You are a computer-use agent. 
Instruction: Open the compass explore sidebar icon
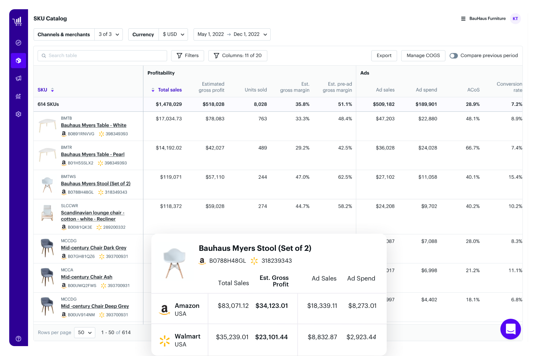(x=18, y=43)
